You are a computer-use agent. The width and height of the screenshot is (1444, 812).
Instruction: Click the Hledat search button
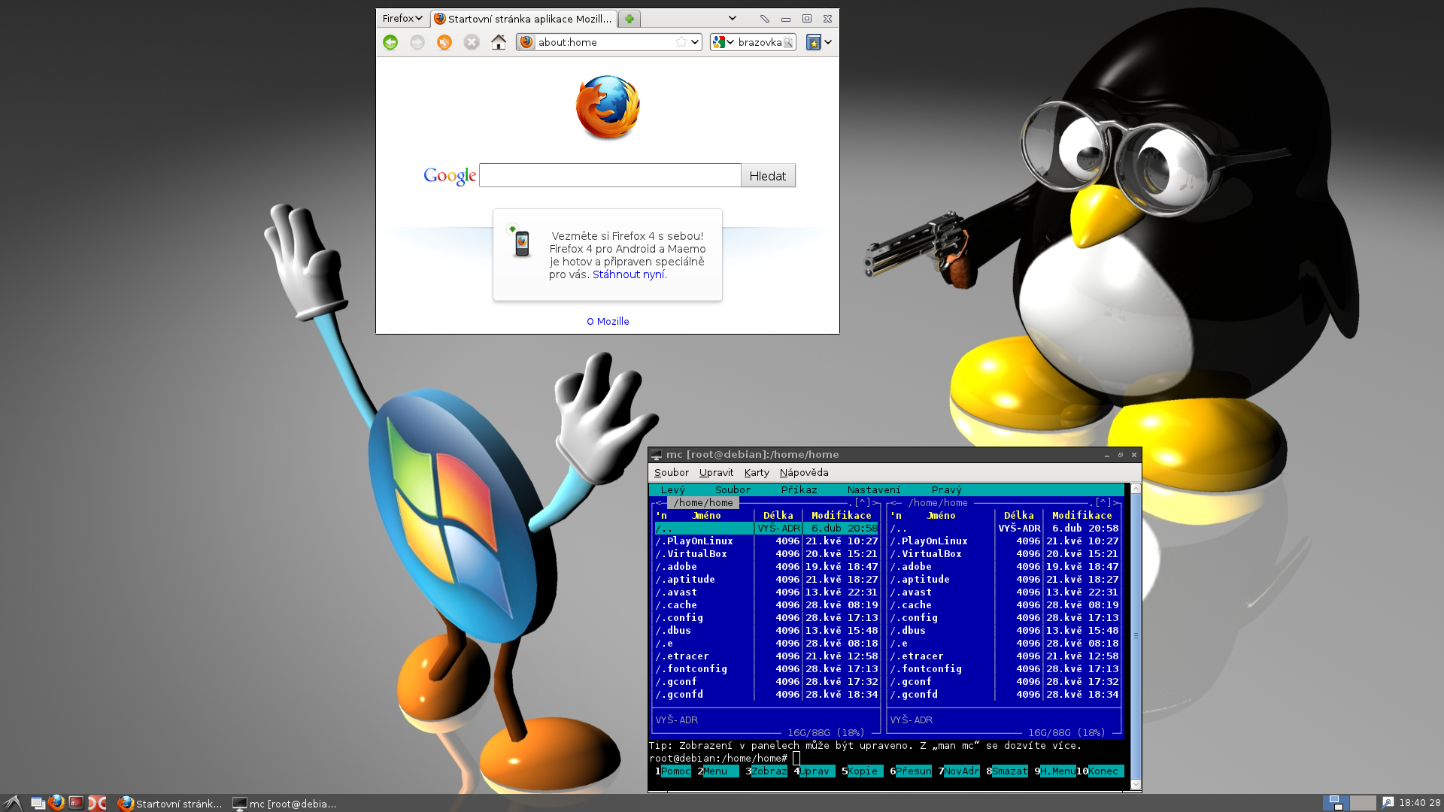[768, 175]
